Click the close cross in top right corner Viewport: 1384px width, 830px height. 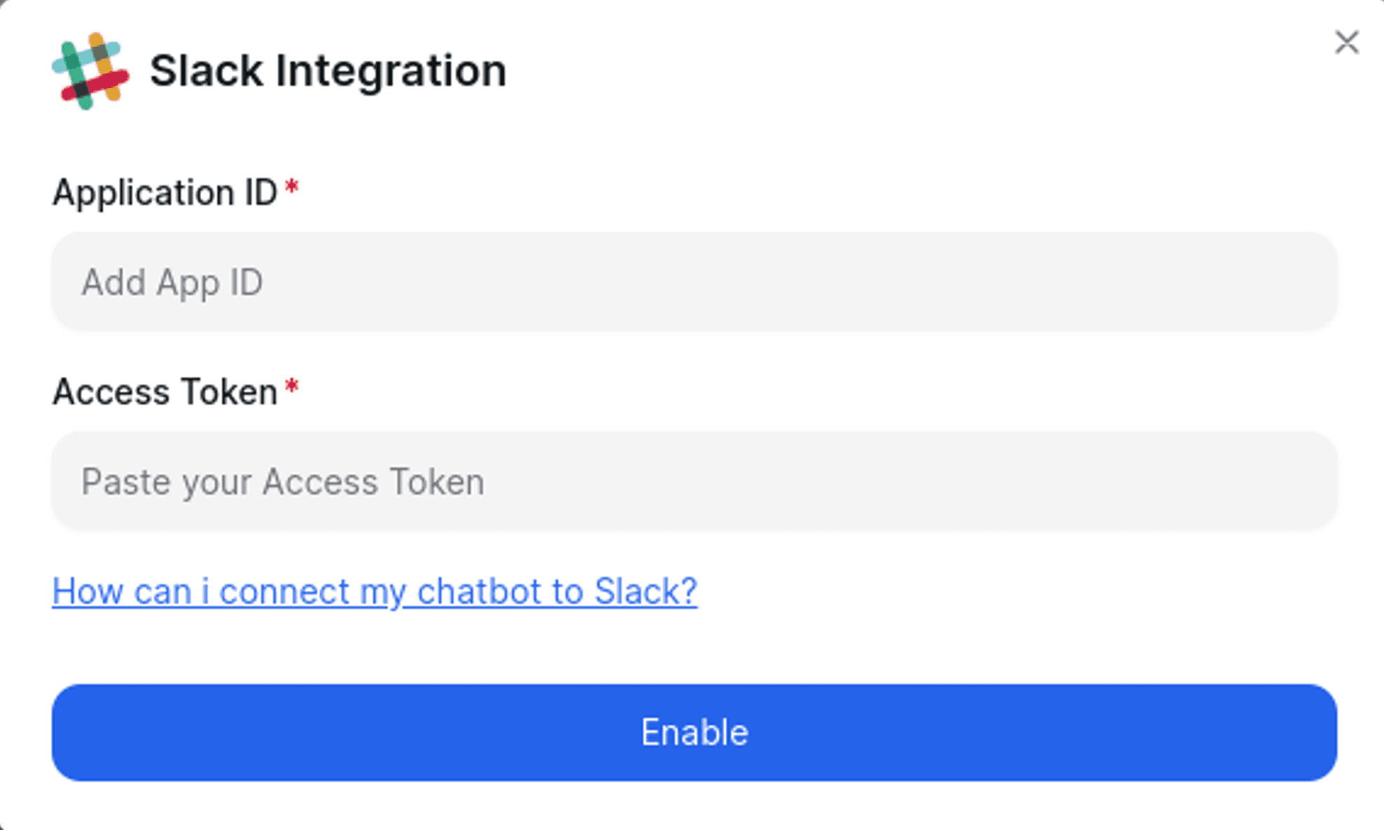pos(1345,42)
